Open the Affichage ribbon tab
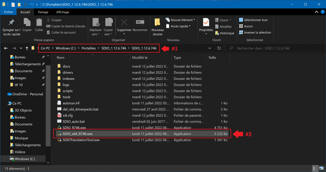 coord(63,12)
